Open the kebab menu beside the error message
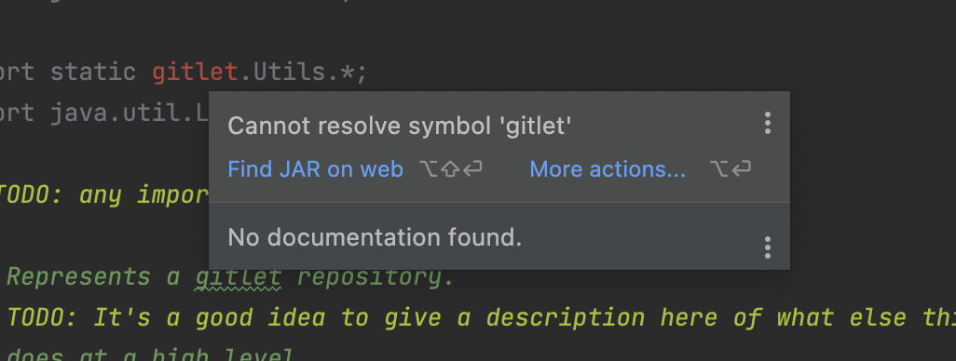 (768, 124)
